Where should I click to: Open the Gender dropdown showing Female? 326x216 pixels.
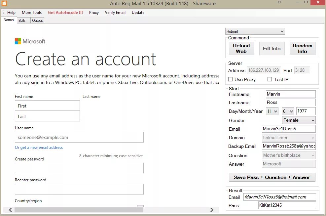299,120
